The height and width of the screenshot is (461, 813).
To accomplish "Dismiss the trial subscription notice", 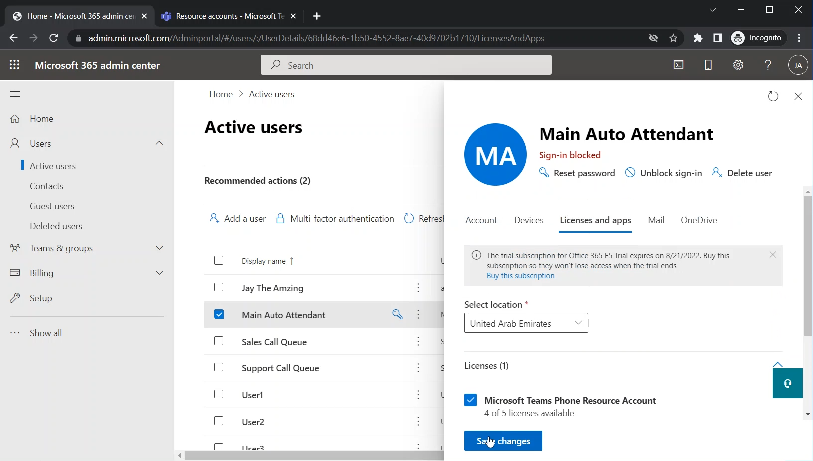I will pyautogui.click(x=773, y=255).
